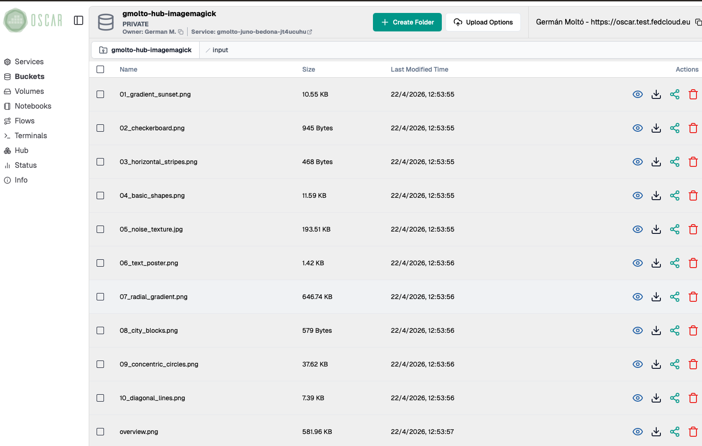Switch to the Services section

30,61
